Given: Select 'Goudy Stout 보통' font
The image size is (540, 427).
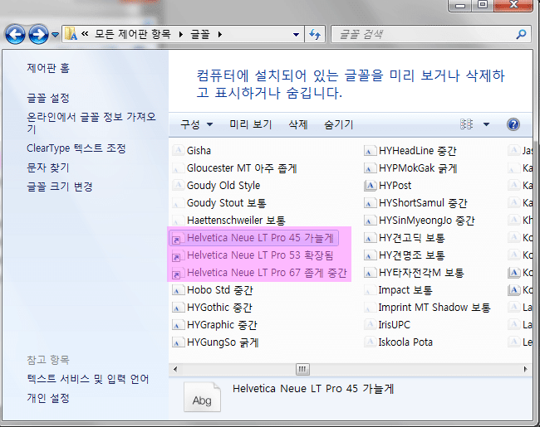Looking at the screenshot, I should click(x=226, y=202).
